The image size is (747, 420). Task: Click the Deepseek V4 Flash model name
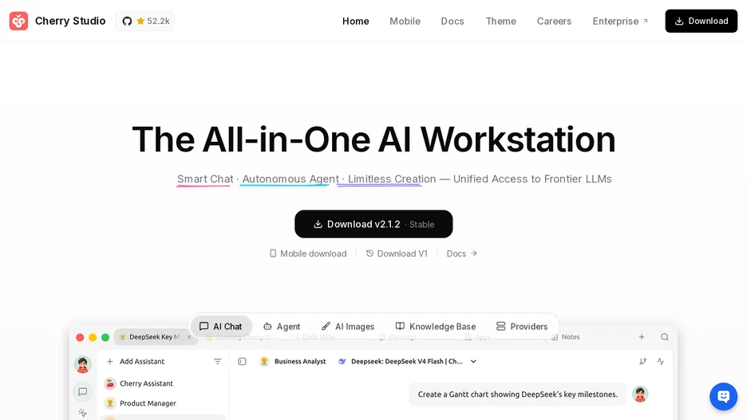tap(407, 362)
